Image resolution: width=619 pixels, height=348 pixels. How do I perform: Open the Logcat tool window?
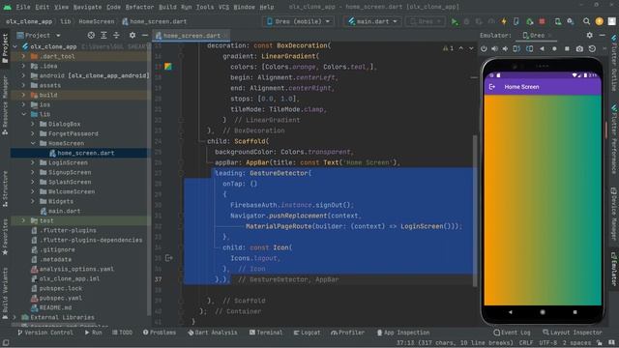click(307, 333)
